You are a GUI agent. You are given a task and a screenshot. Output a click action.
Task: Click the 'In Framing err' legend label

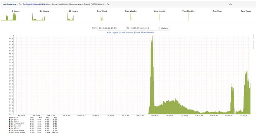[x=17, y=123]
